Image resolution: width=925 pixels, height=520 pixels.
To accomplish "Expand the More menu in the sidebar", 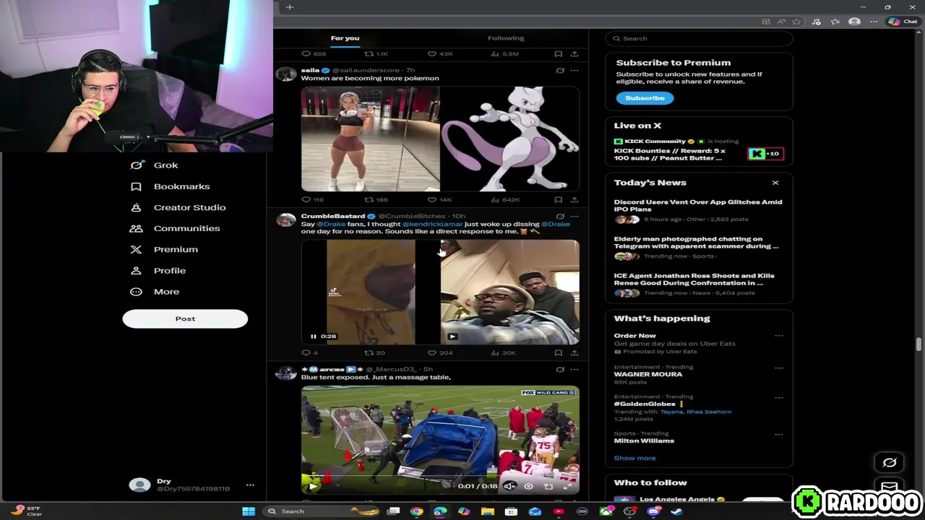I will point(155,292).
